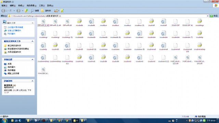Click 建立新的資料夾 task link

pyautogui.click(x=14, y=45)
